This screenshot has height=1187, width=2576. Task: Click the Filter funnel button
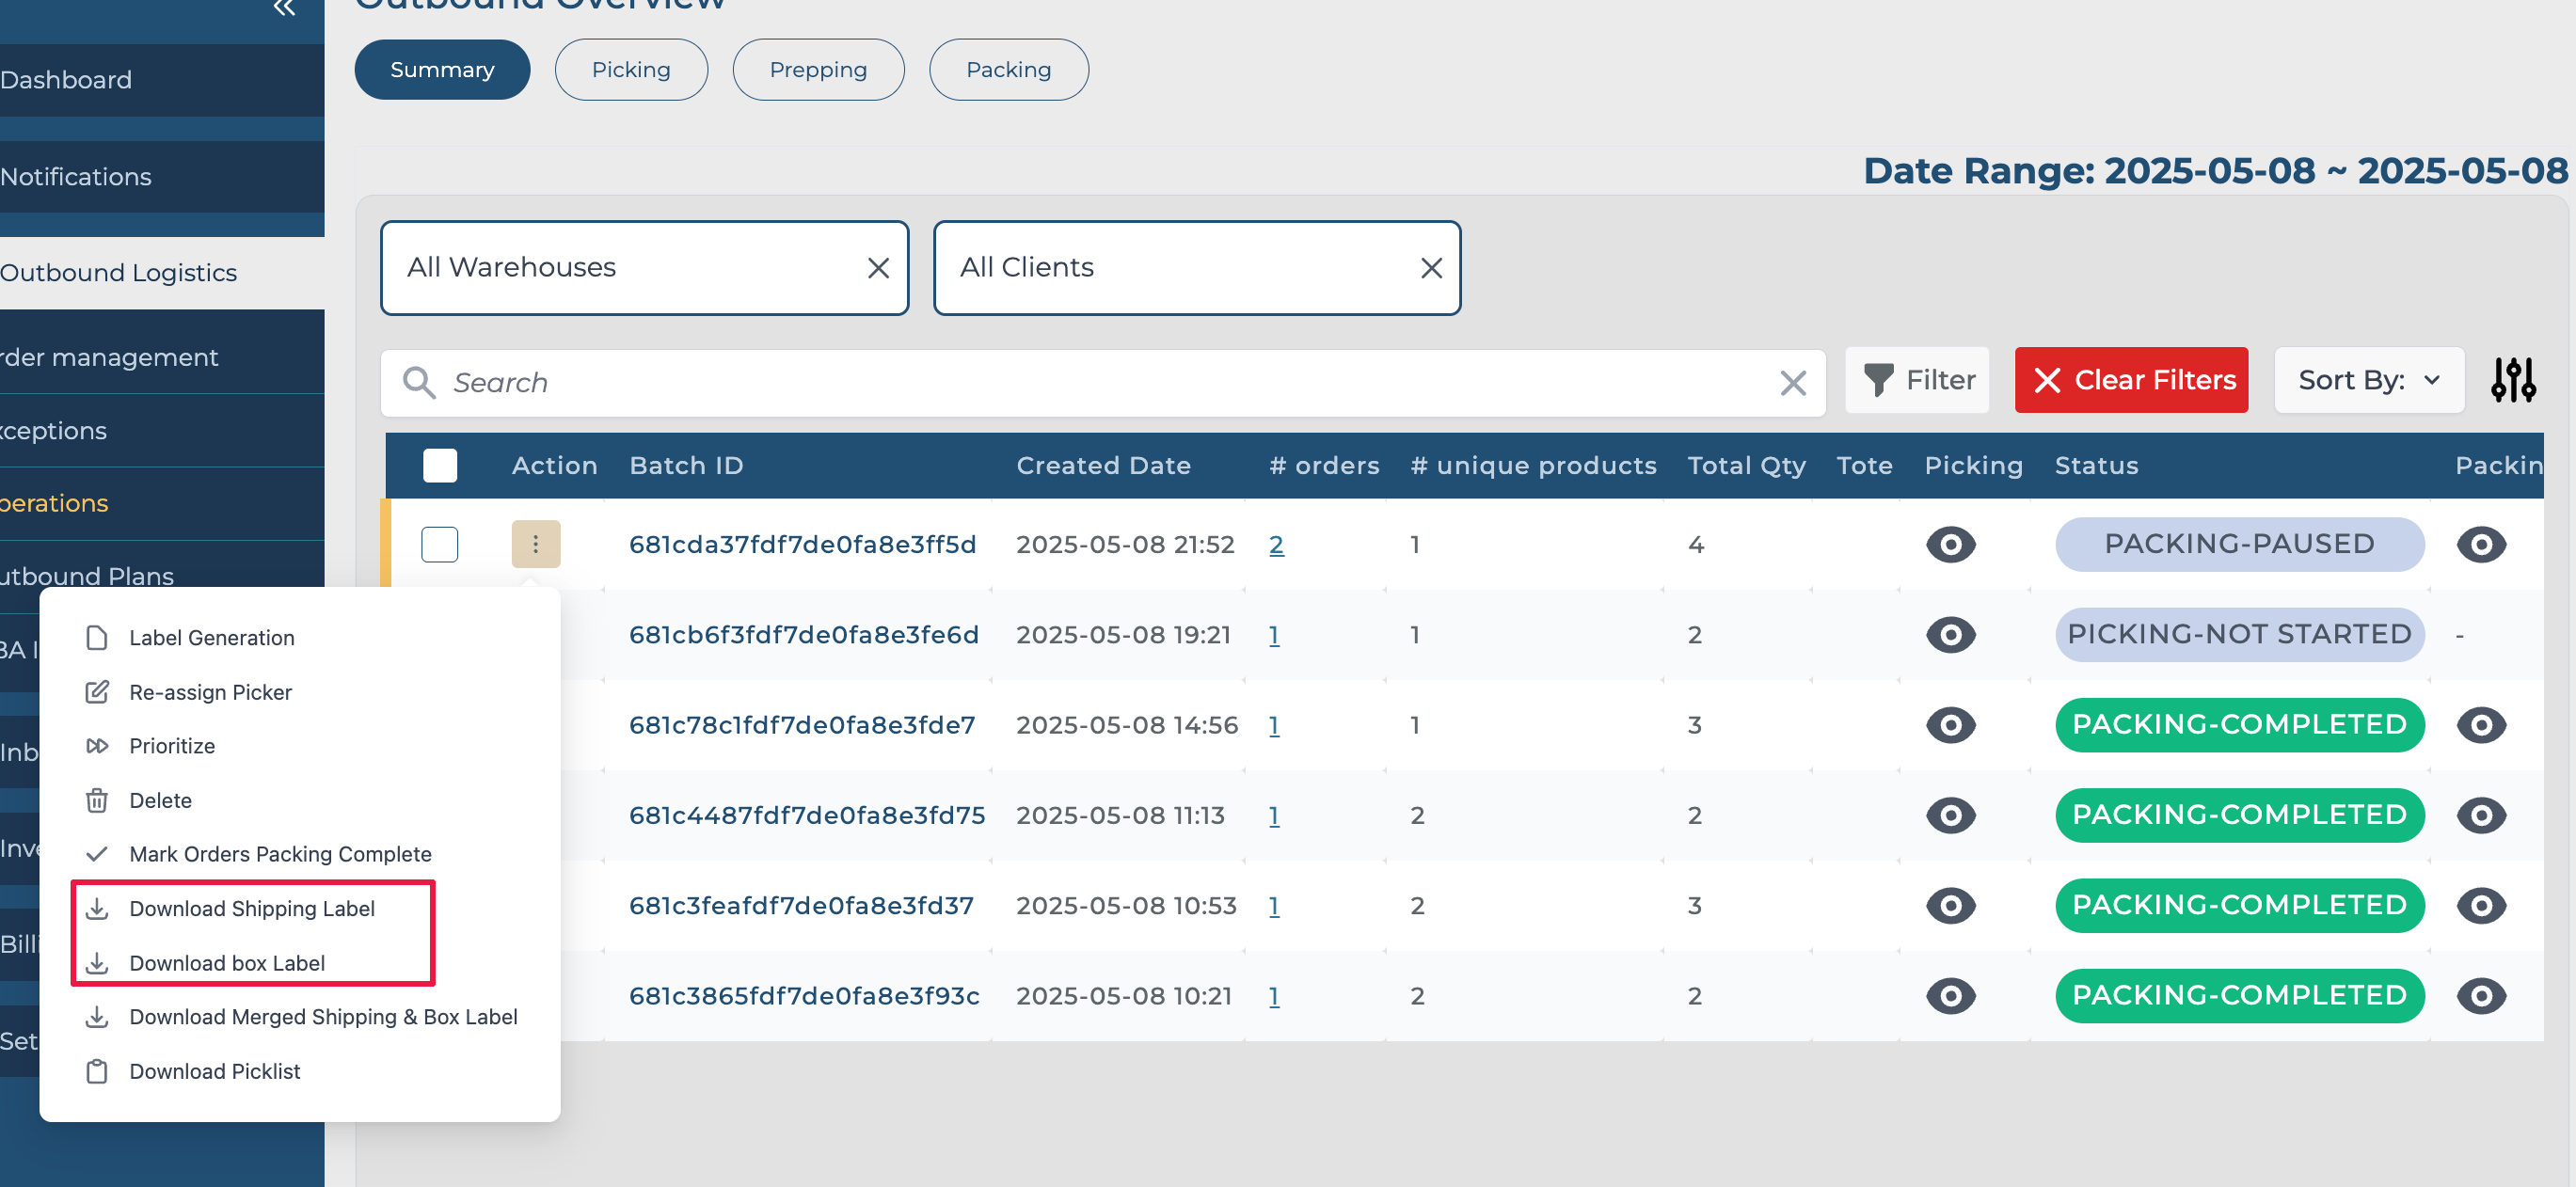tap(1917, 380)
